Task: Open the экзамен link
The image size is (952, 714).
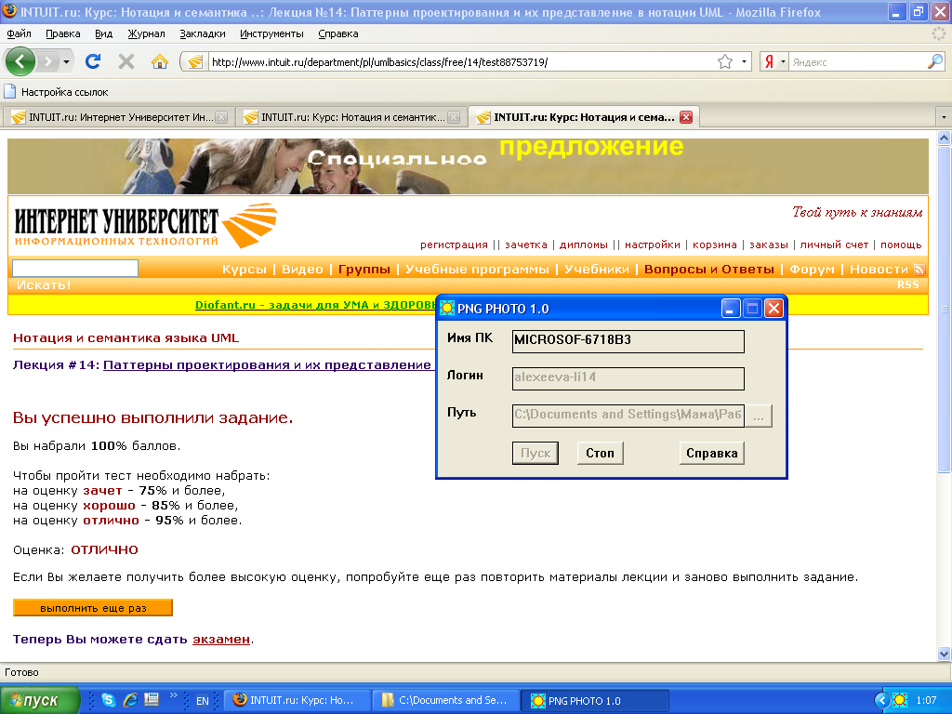Action: coord(221,640)
